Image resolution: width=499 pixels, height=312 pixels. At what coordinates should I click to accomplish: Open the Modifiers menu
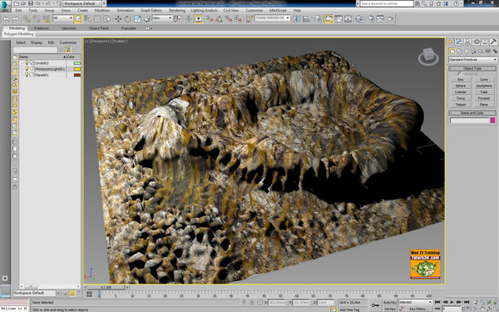(102, 10)
